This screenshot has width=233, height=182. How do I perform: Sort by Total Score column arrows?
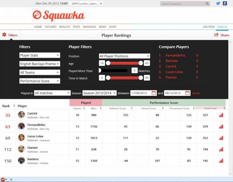tap(224, 108)
